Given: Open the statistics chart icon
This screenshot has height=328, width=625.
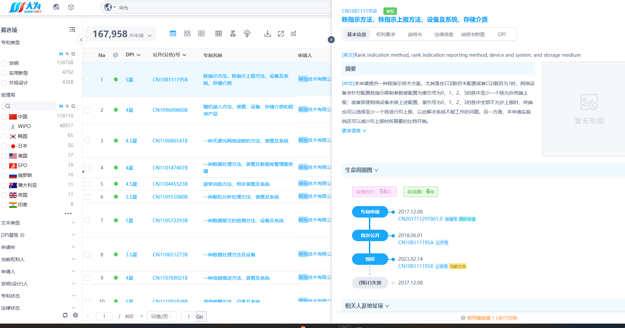Looking at the screenshot, I should (x=294, y=33).
